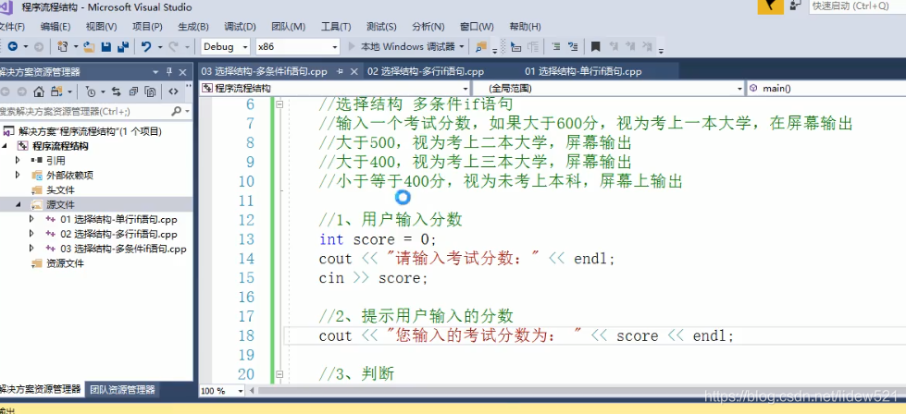Screen dimensions: 906x414
Task: Pin the Solution Explorer panel with pushpin
Action: pyautogui.click(x=169, y=72)
